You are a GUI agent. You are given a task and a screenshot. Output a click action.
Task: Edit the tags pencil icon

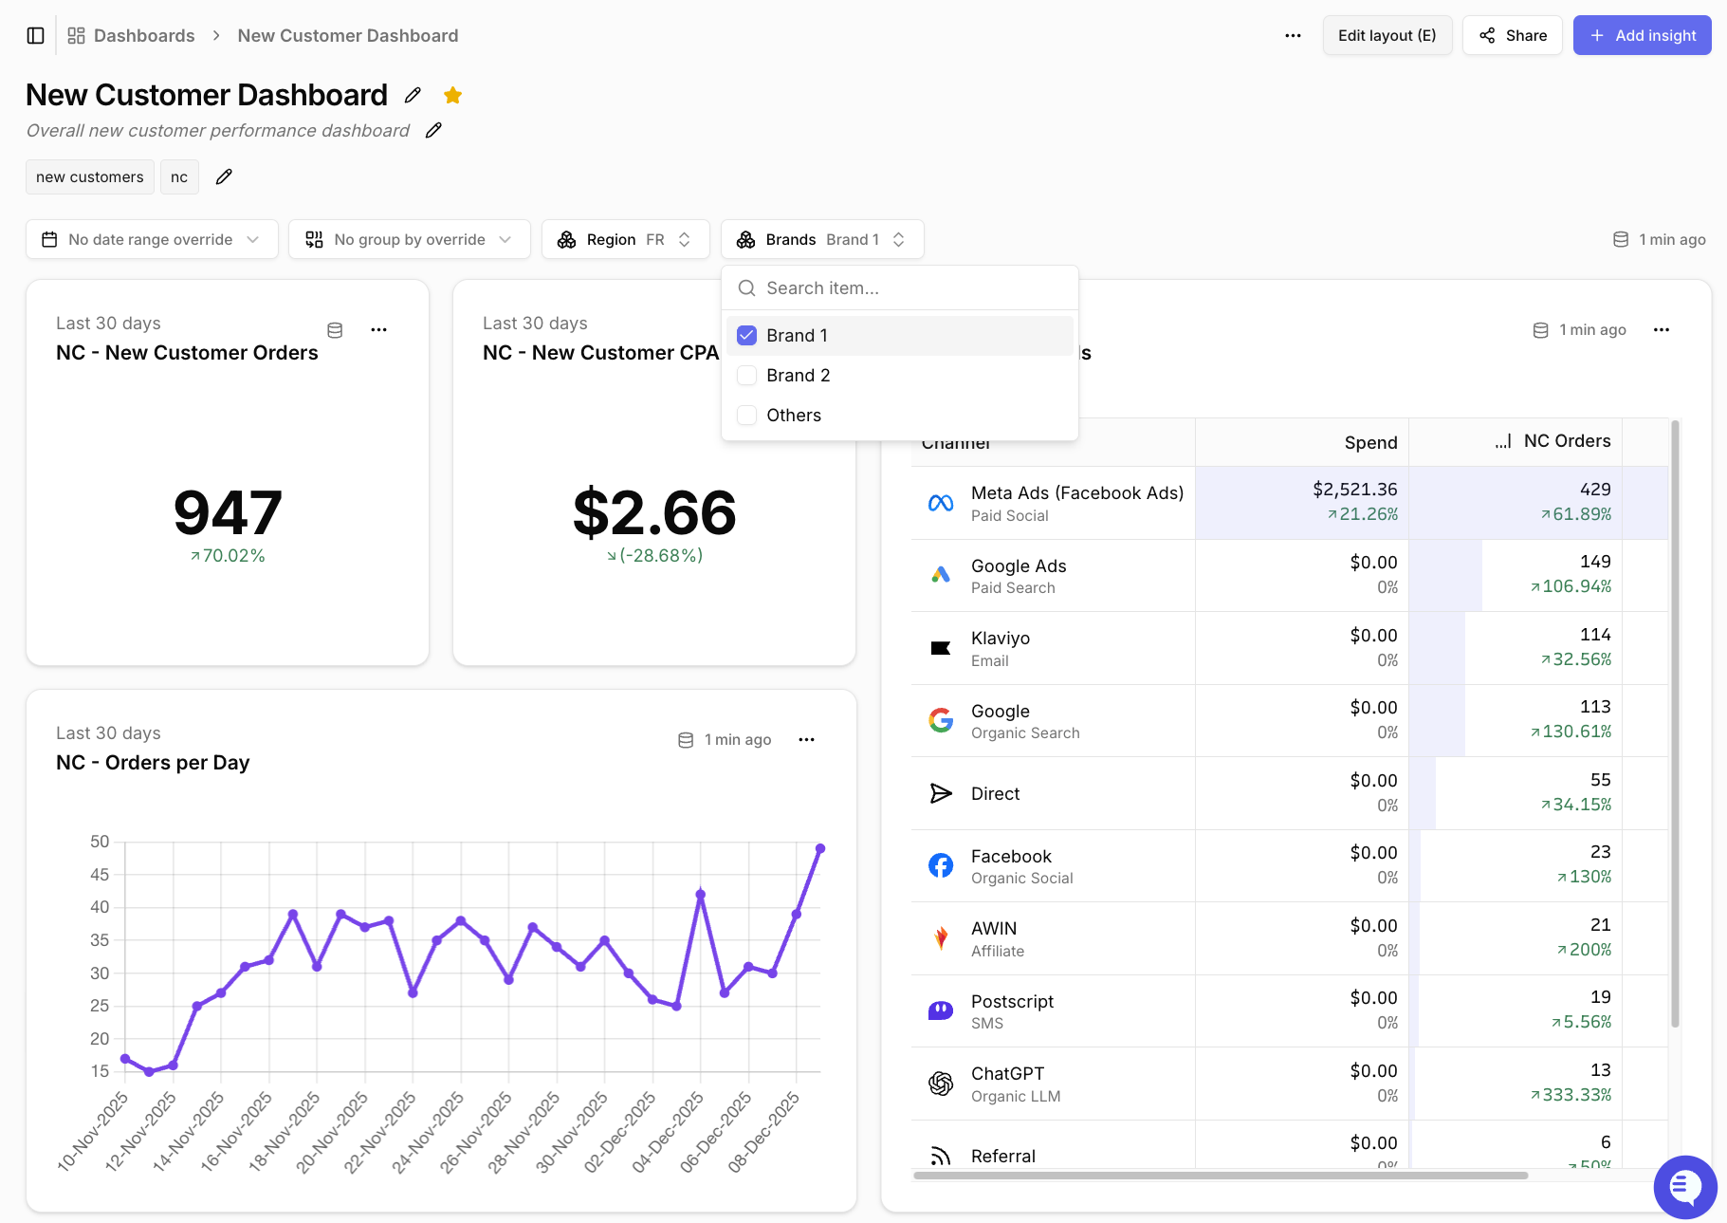[224, 176]
